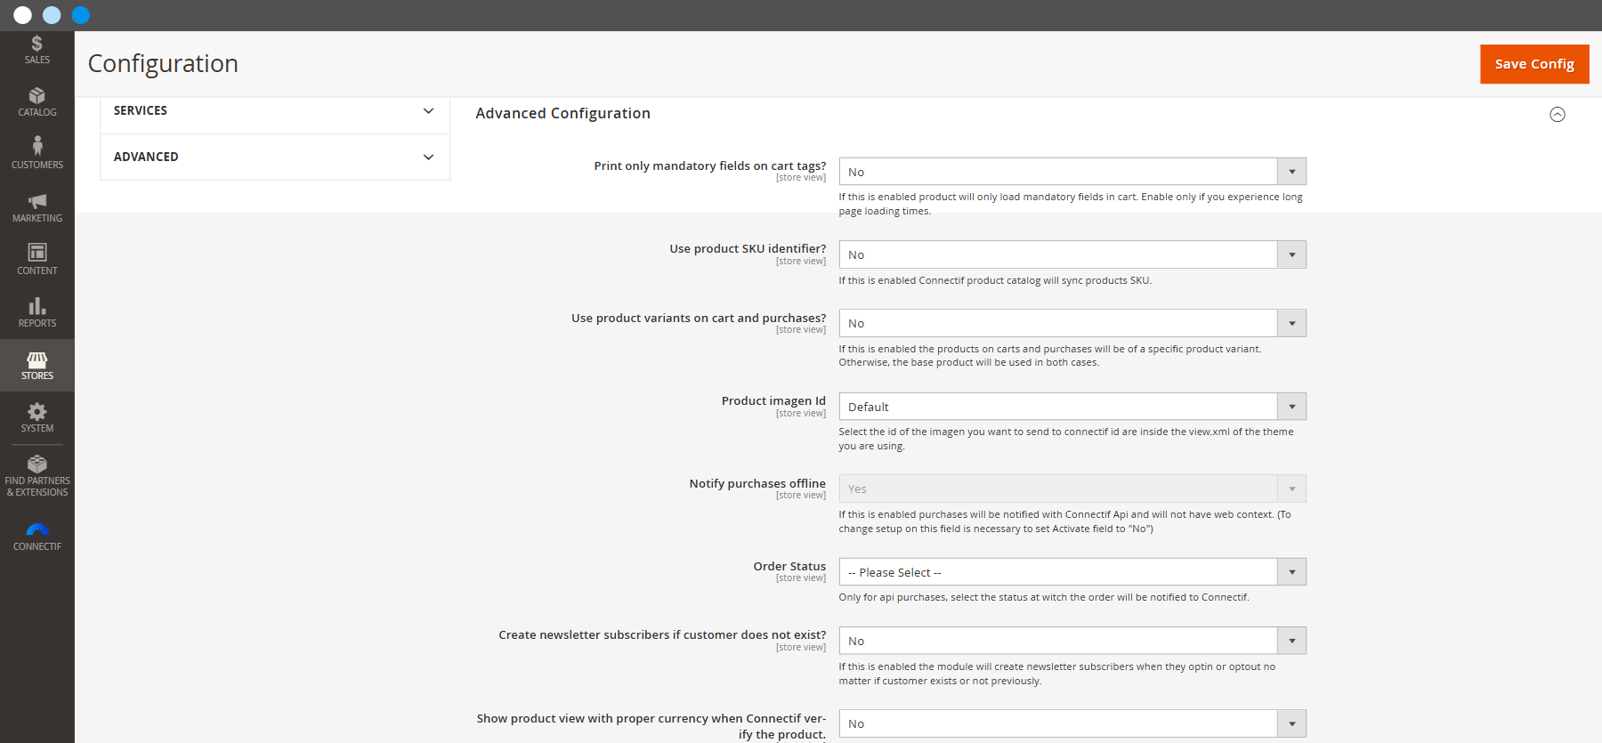The height and width of the screenshot is (743, 1602).
Task: Click the SKU sync description text
Action: tap(995, 280)
